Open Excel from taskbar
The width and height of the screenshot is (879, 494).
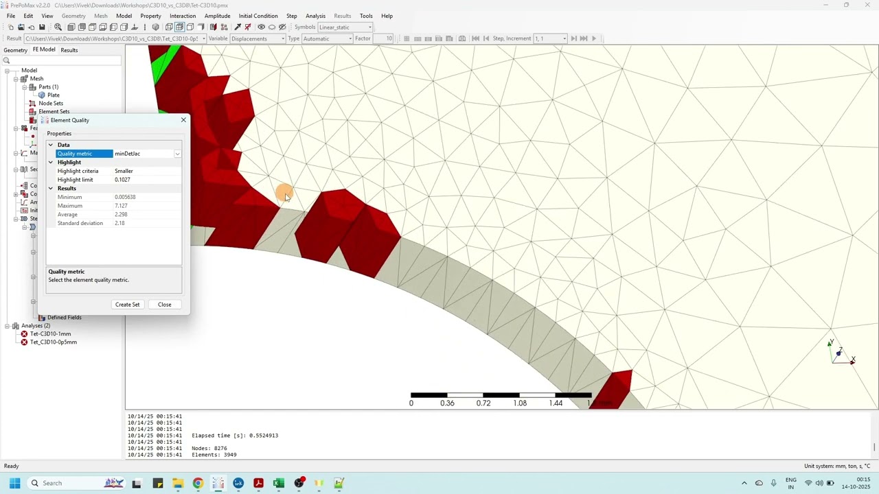point(279,483)
